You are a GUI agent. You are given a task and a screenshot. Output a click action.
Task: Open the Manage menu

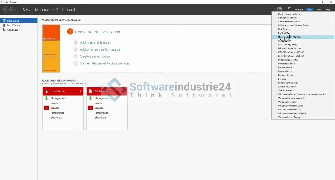click(299, 10)
